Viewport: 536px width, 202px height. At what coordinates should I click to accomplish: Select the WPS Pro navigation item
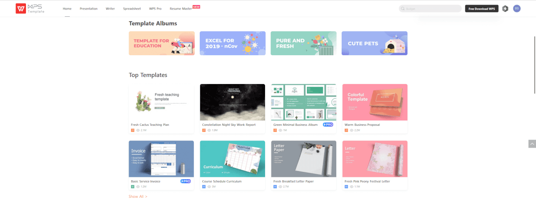point(155,8)
